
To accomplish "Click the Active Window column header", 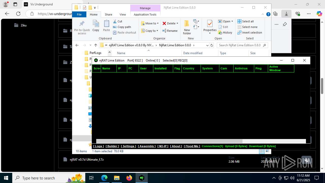I will pos(281,68).
